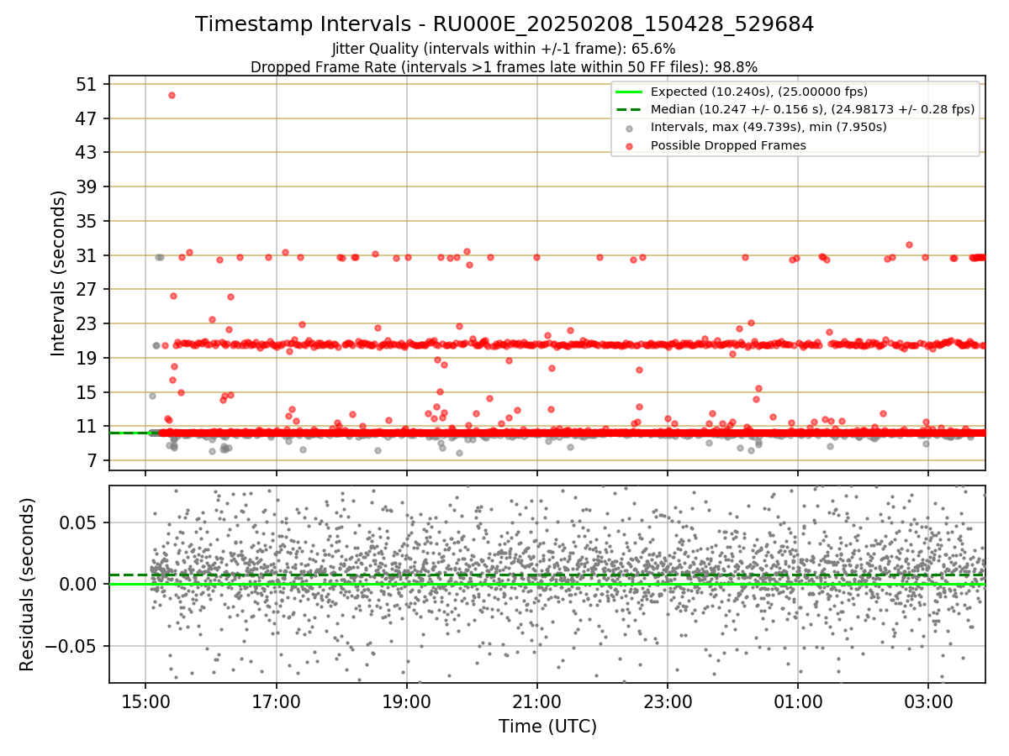This screenshot has width=1009, height=756.
Task: Click the highest red outlier point near 50 seconds
Action: pyautogui.click(x=172, y=95)
